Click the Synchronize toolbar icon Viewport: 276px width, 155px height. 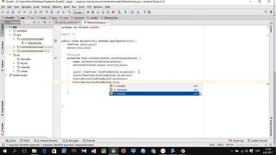click(x=13, y=12)
